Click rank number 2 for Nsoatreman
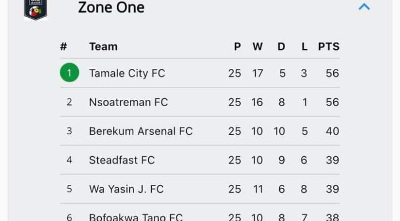Viewport: 400px width, 221px height. [69, 102]
